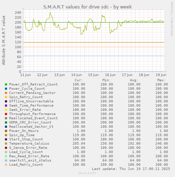175x177 pixels.
Task: Click the Power_Cycle_Count blue color swatch
Action: 6,89
